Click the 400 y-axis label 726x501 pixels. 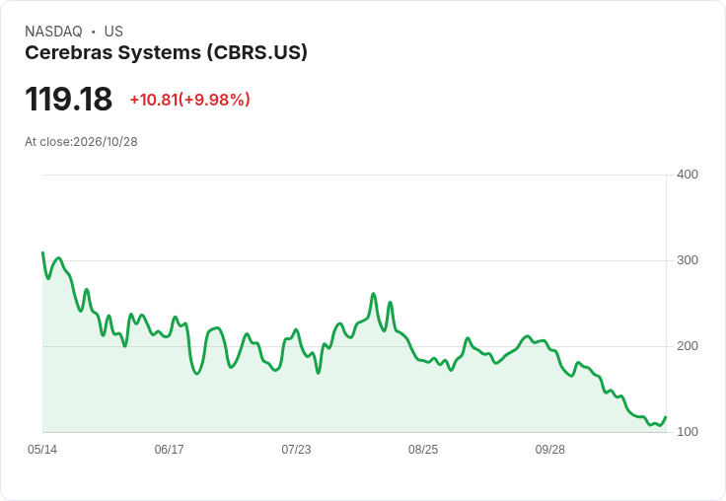click(688, 175)
